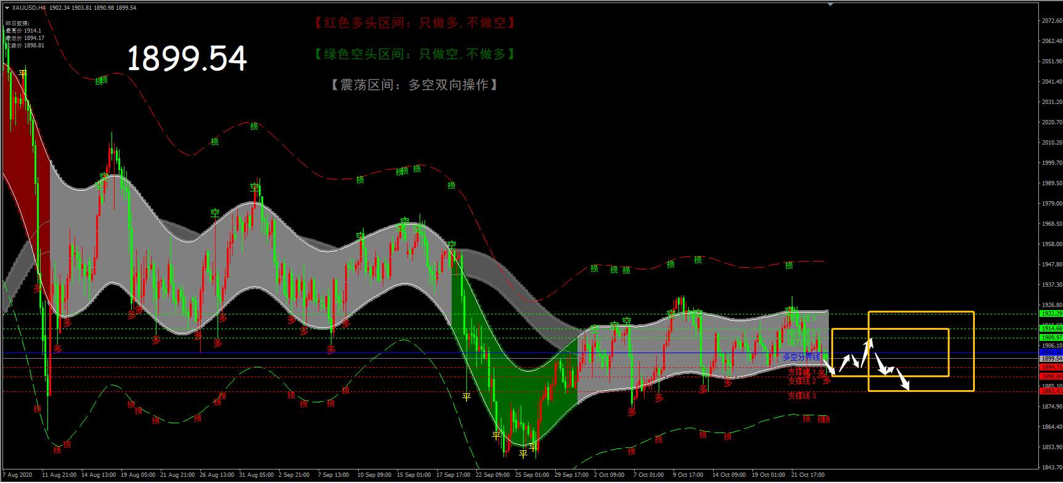Click the 19 Oct 01:00 time label

click(769, 475)
